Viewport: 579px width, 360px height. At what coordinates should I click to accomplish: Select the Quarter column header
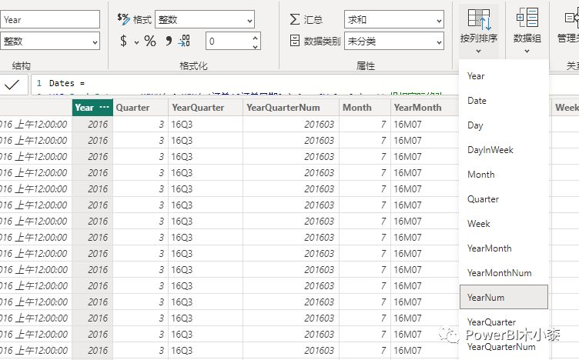[x=140, y=108]
